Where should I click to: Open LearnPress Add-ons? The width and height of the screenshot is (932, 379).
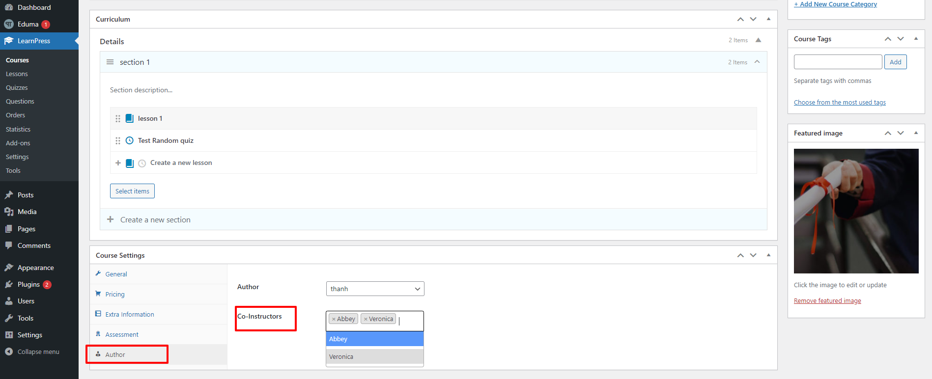18,143
